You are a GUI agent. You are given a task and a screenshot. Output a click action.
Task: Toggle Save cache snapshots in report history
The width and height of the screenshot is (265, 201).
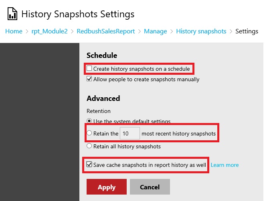pyautogui.click(x=89, y=164)
